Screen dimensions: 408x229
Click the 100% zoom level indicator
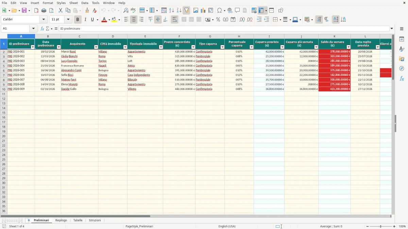402,226
